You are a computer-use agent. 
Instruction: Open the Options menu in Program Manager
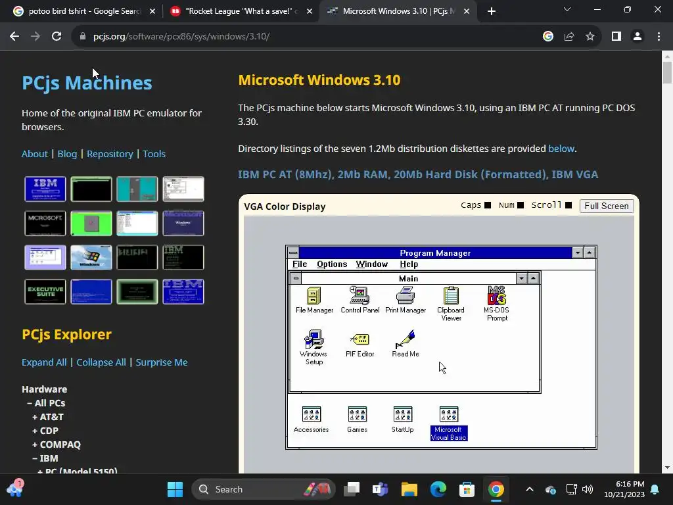point(332,264)
